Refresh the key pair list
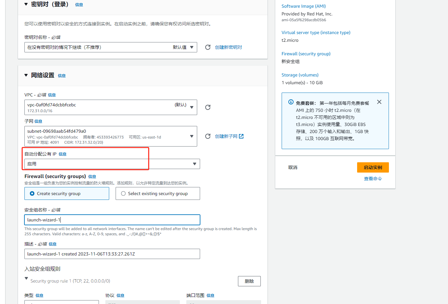The height and width of the screenshot is (304, 448). 208,47
